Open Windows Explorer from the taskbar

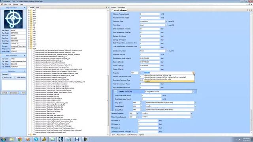click(x=11, y=139)
